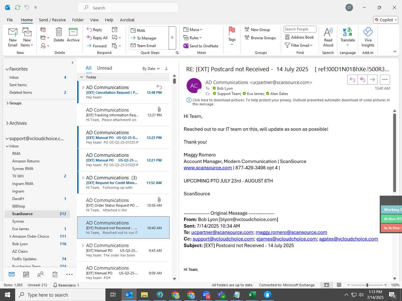402x301 pixels.
Task: Send message to OneNote
Action: click(x=201, y=46)
